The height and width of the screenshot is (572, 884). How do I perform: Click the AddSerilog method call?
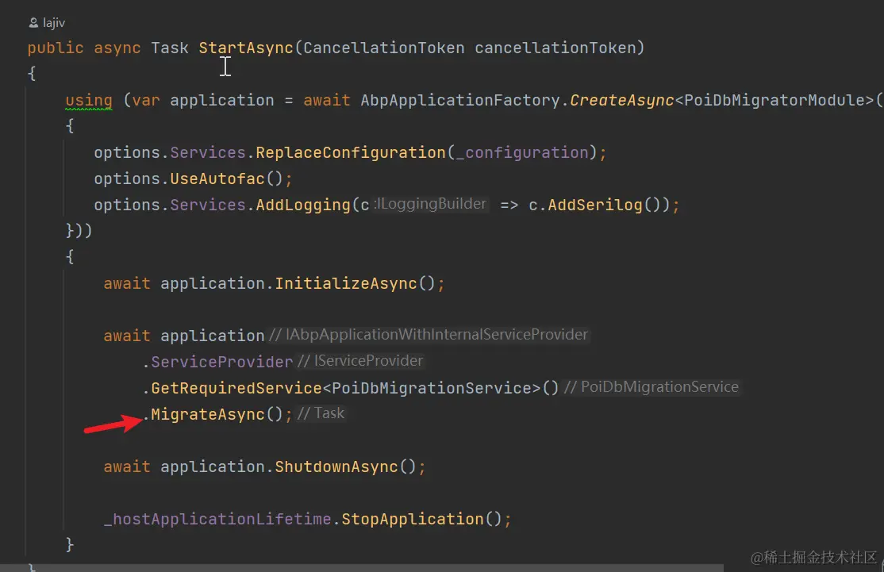[x=595, y=205]
